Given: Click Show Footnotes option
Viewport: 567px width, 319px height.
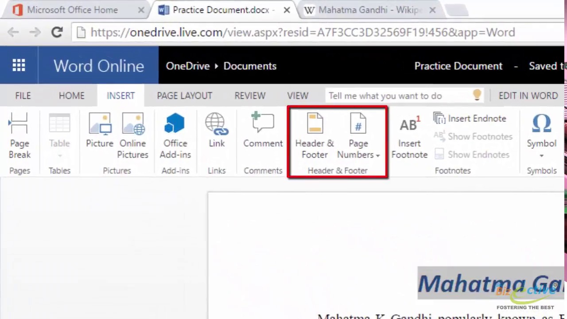Looking at the screenshot, I should click(x=473, y=136).
